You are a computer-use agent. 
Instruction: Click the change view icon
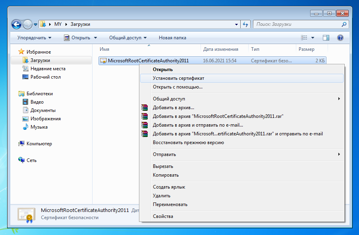pos(304,38)
